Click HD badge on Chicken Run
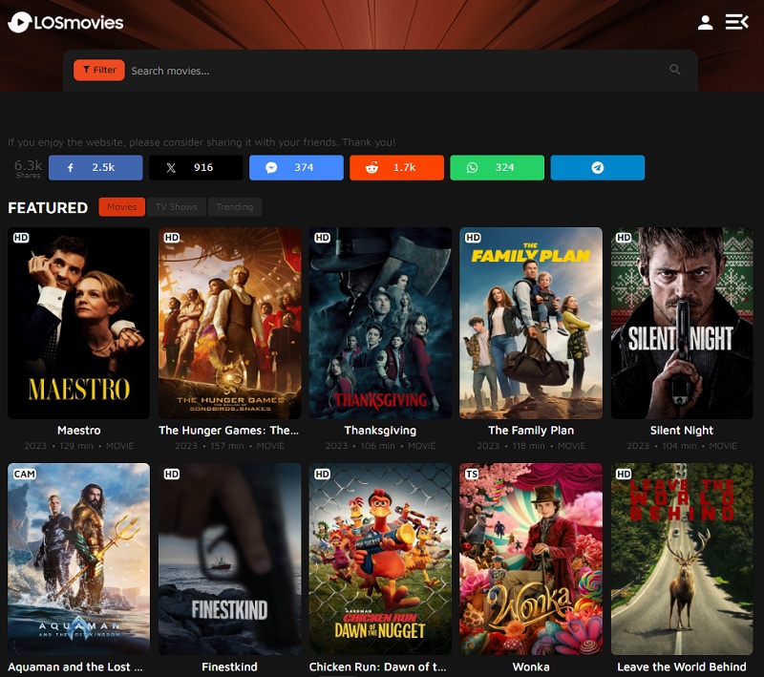Screen dimensions: 764x677 point(322,475)
